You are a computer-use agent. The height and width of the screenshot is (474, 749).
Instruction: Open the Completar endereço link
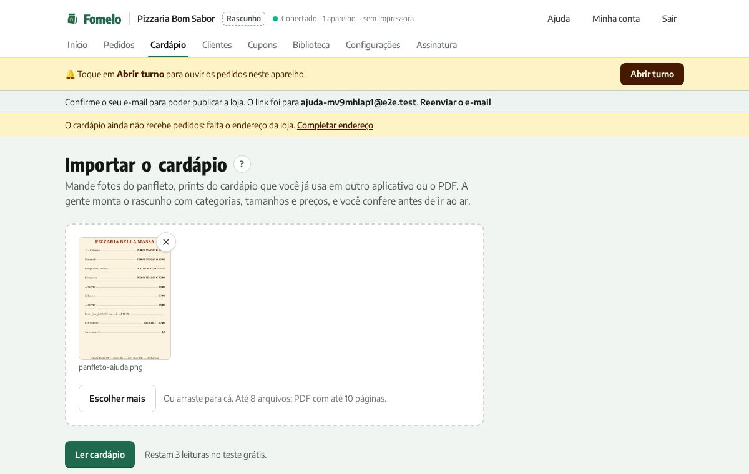335,125
